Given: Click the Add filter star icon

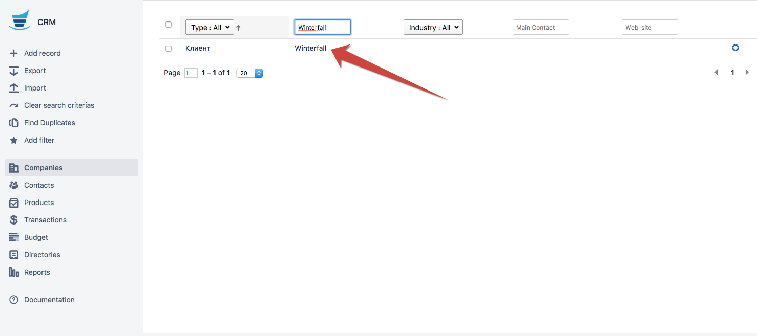Looking at the screenshot, I should [x=14, y=140].
